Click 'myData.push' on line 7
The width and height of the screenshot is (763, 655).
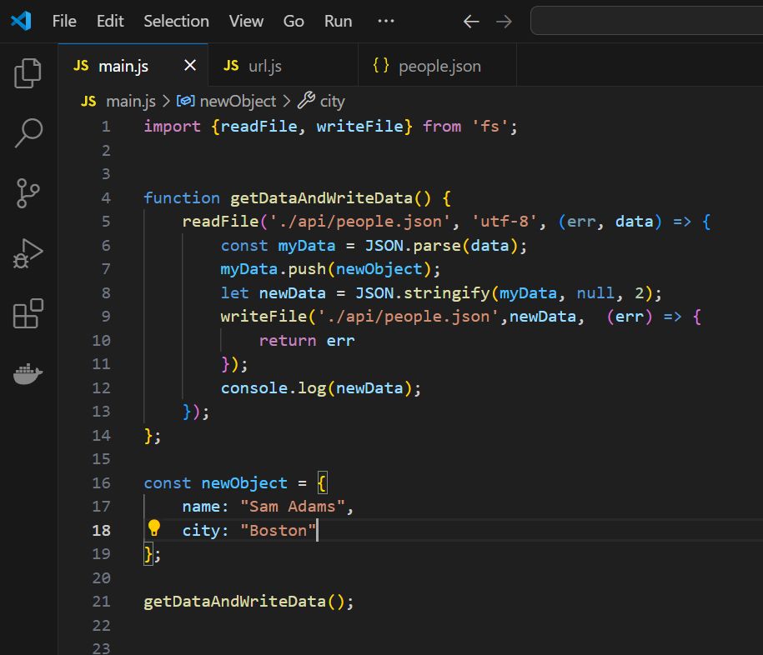pyautogui.click(x=273, y=269)
